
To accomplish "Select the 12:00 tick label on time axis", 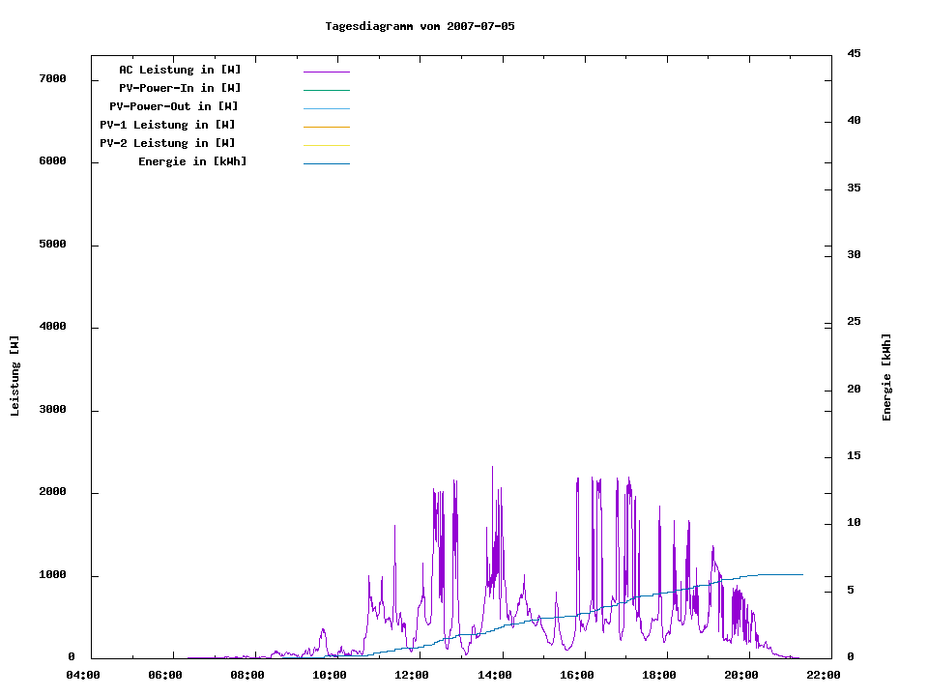I will 413,675.
